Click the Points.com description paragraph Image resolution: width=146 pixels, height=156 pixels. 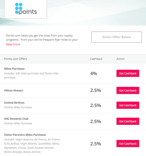coord(42,38)
